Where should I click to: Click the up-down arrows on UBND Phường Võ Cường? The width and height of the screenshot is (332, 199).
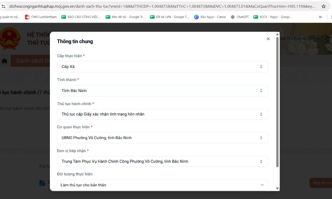pyautogui.click(x=261, y=138)
